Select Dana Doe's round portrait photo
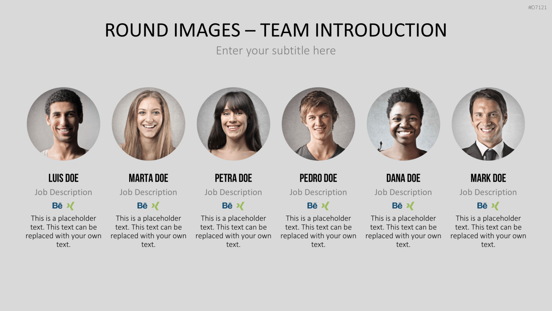Screen dimensions: 552x311 tap(404, 124)
